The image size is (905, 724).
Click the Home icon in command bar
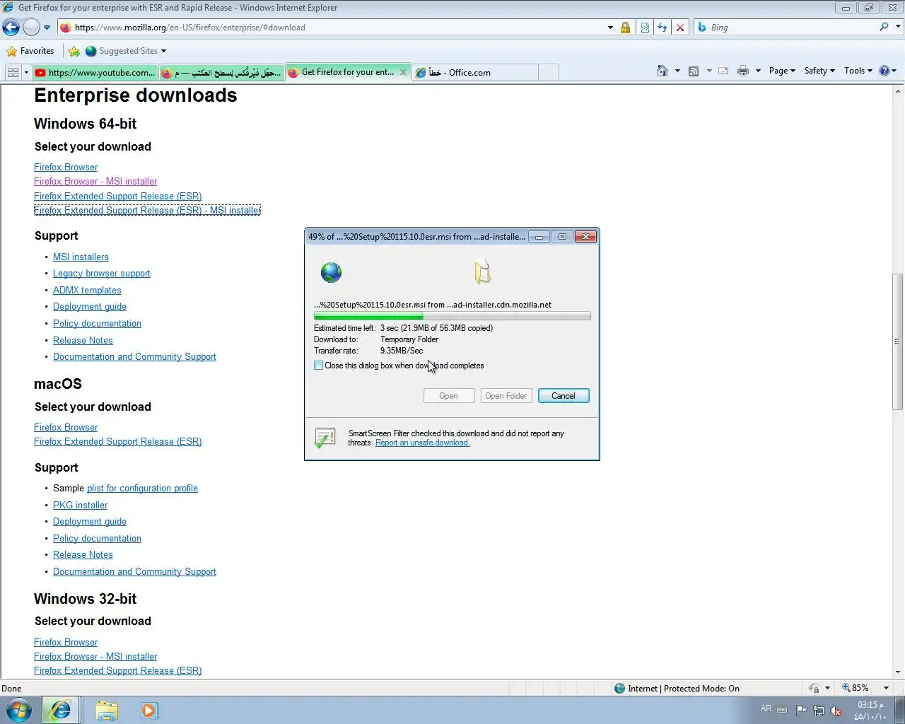tap(662, 71)
